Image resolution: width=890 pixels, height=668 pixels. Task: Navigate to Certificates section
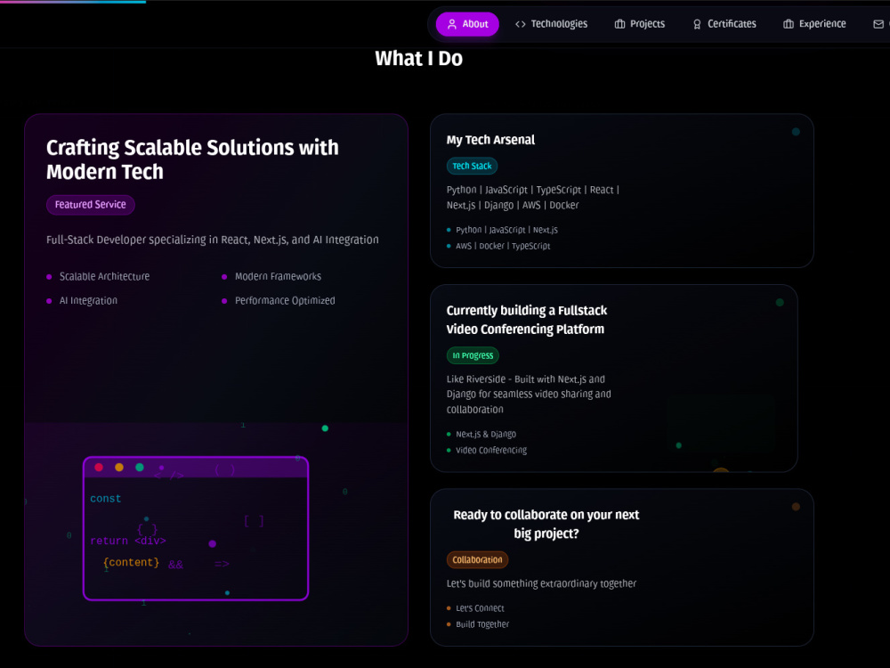(x=724, y=24)
